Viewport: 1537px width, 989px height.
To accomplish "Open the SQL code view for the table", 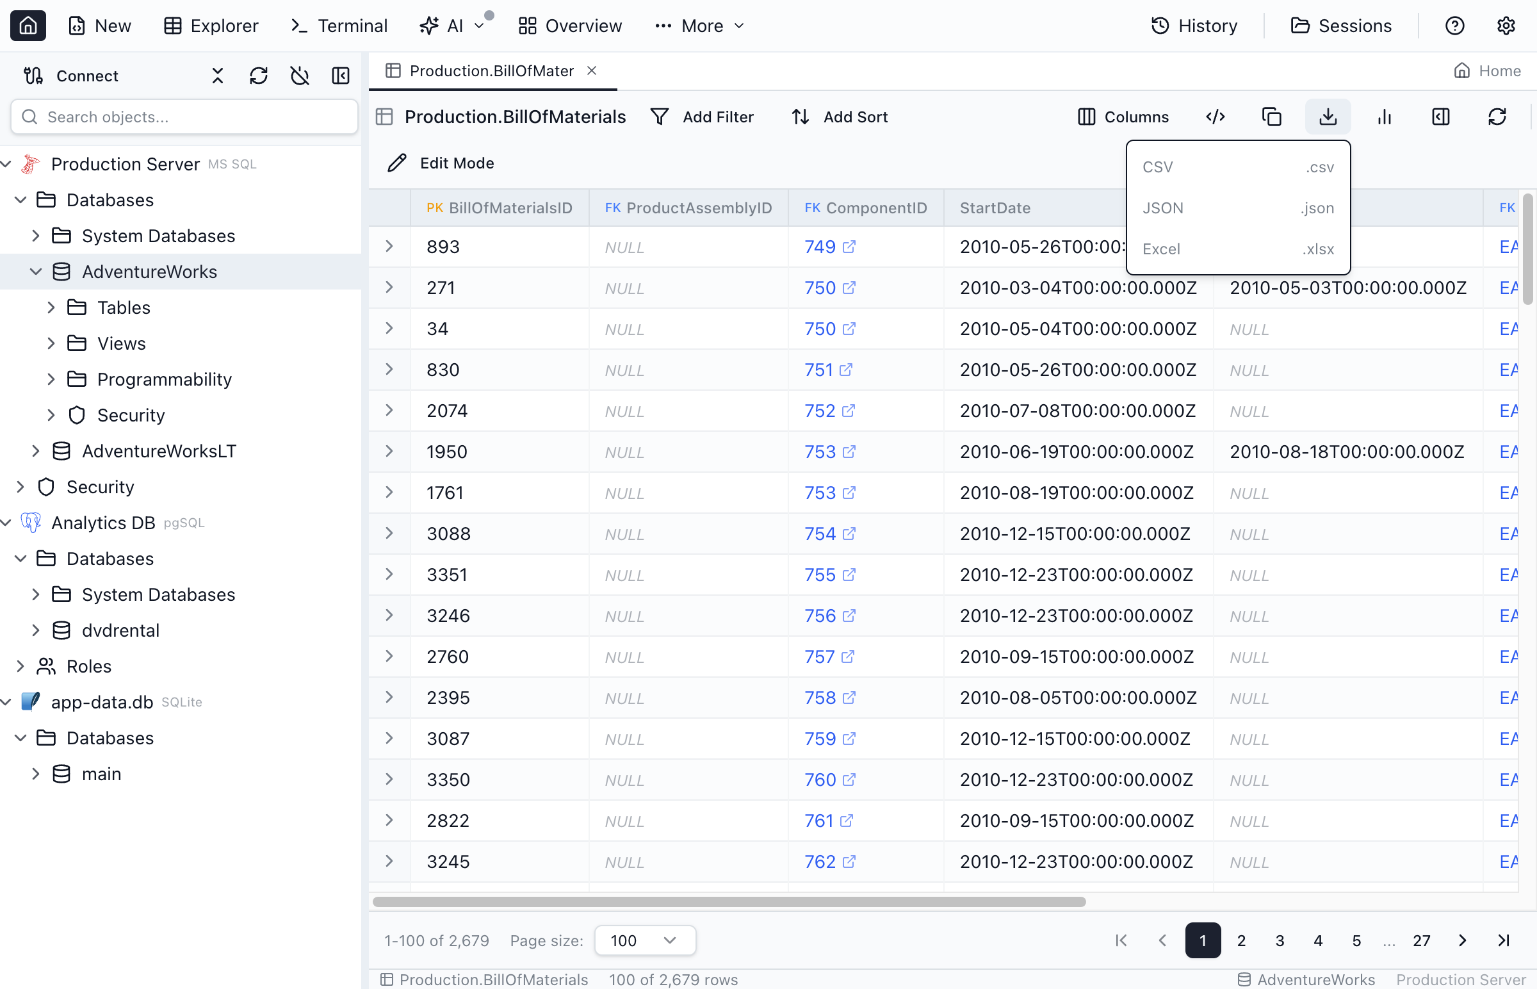I will tap(1216, 116).
